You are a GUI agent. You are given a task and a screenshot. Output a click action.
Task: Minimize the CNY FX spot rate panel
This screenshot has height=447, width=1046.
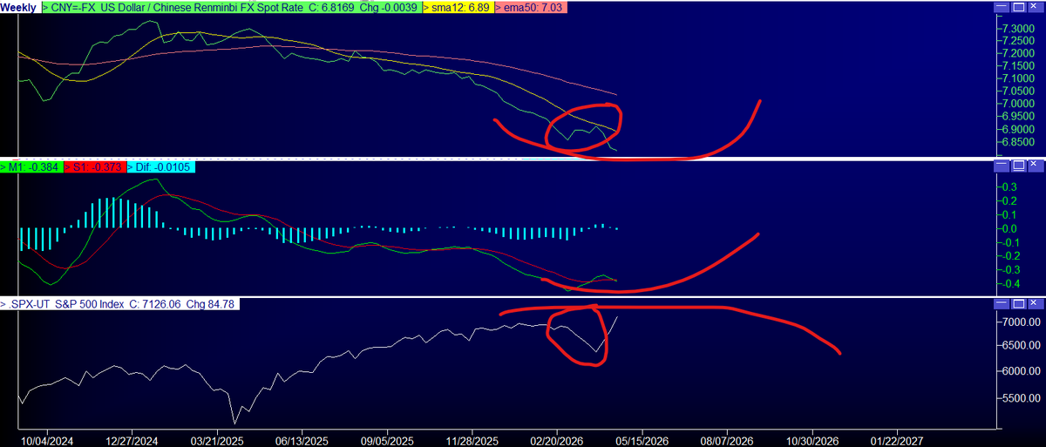[x=1002, y=7]
